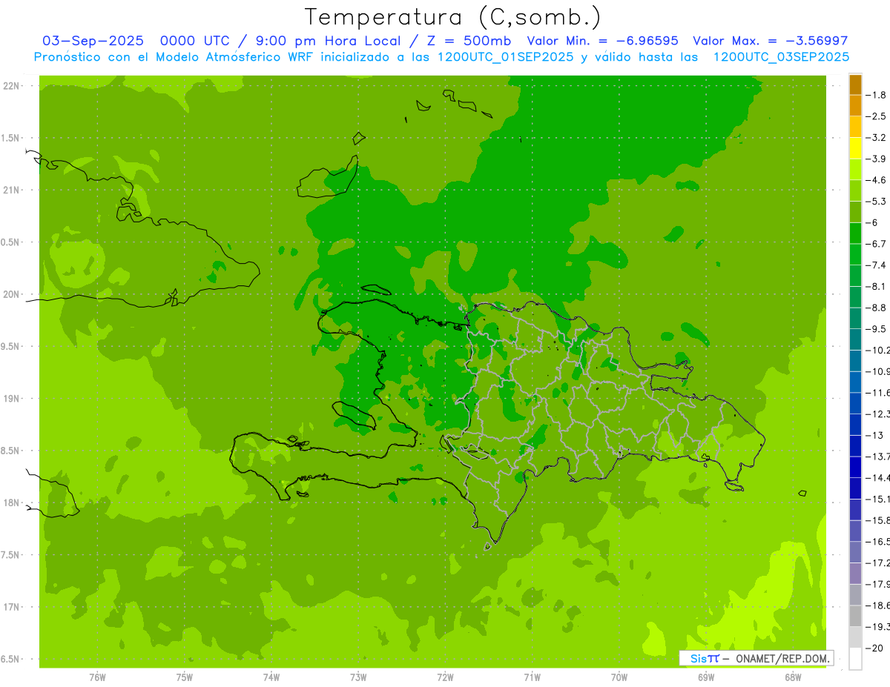Click the -6.7 legend value
890x687 pixels.
(x=877, y=244)
